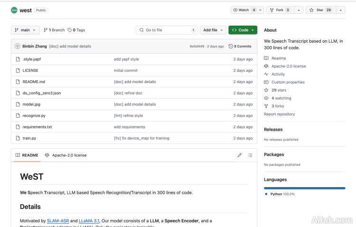
Task: Click the west repository avatar icon
Action: [x=14, y=10]
